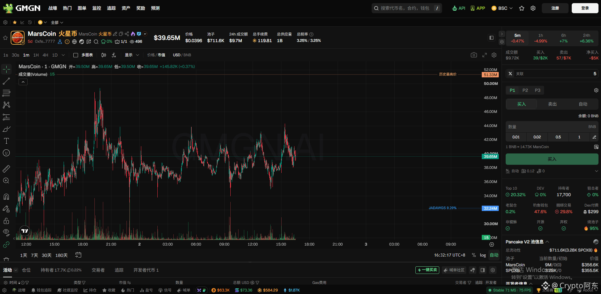Collapse the Pancake V2 池信息 section
The height and width of the screenshot is (294, 601).
(x=547, y=242)
